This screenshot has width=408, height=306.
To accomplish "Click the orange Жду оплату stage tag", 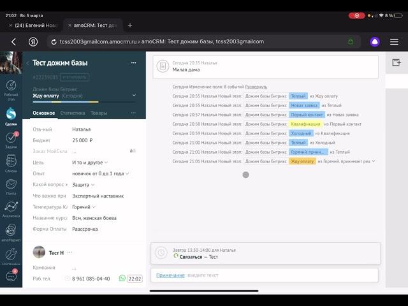I will pyautogui.click(x=302, y=161).
